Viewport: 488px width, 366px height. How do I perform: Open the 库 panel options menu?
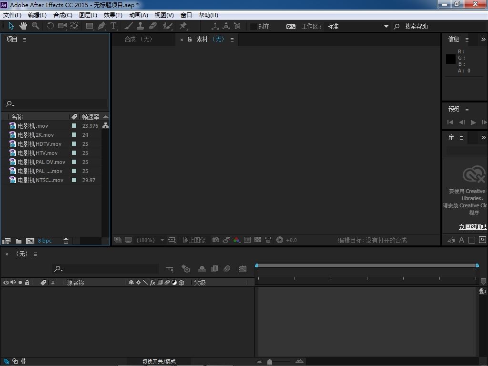click(x=461, y=138)
